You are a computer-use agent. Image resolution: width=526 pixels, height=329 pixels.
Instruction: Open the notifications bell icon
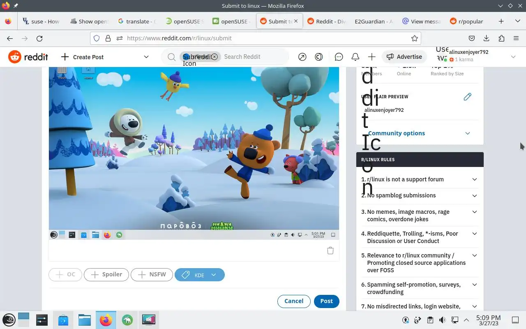pyautogui.click(x=355, y=57)
